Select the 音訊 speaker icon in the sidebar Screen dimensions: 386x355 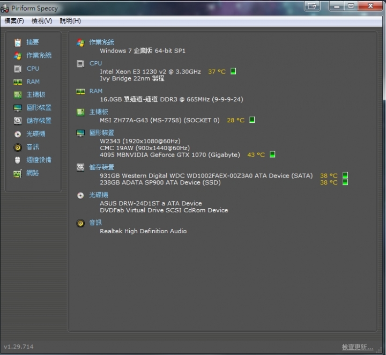click(x=18, y=147)
